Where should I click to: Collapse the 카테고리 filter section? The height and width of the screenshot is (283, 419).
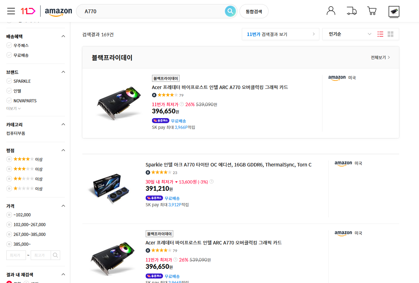coord(63,124)
